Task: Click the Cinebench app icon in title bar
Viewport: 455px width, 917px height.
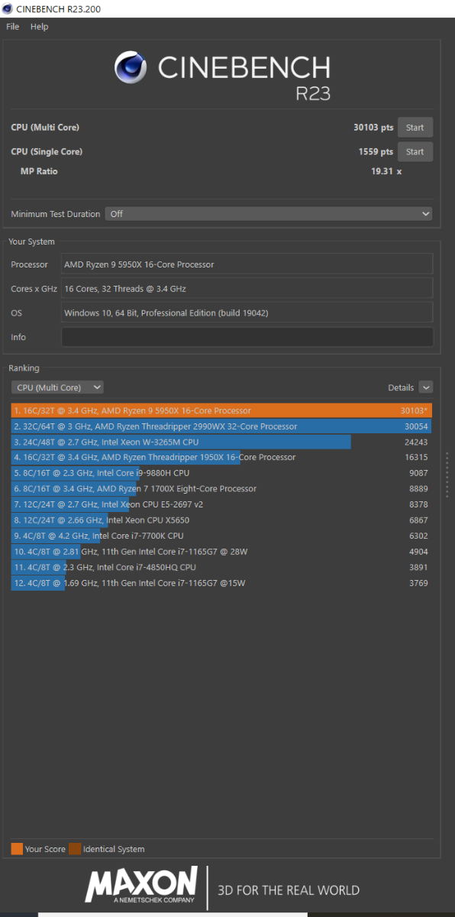Action: [8, 8]
